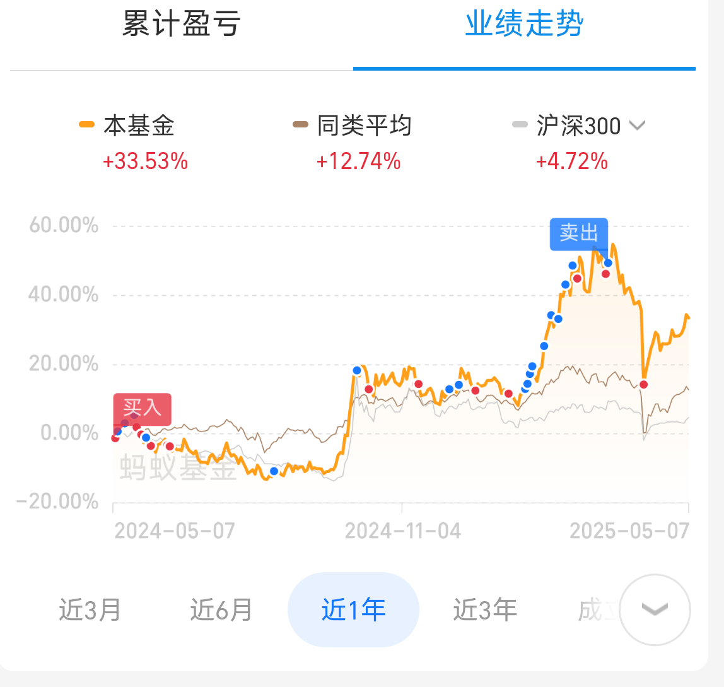Expand the 沪深300 index dropdown arrow

[x=637, y=126]
